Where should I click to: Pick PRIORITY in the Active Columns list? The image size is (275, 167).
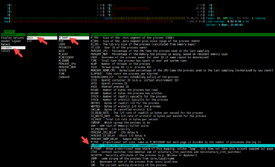pos(65,48)
